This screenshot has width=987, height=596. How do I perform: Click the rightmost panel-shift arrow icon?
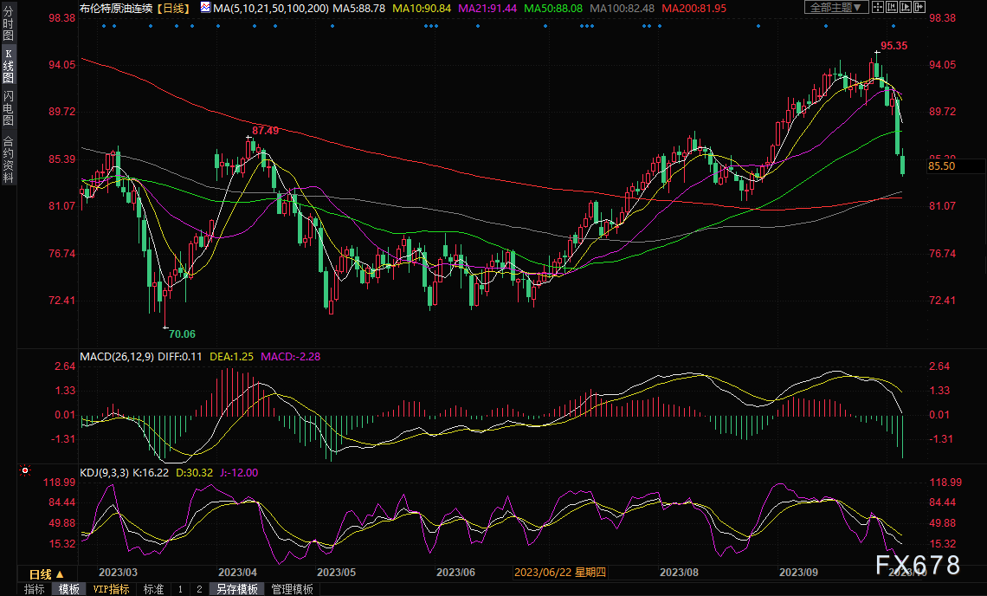(x=919, y=8)
